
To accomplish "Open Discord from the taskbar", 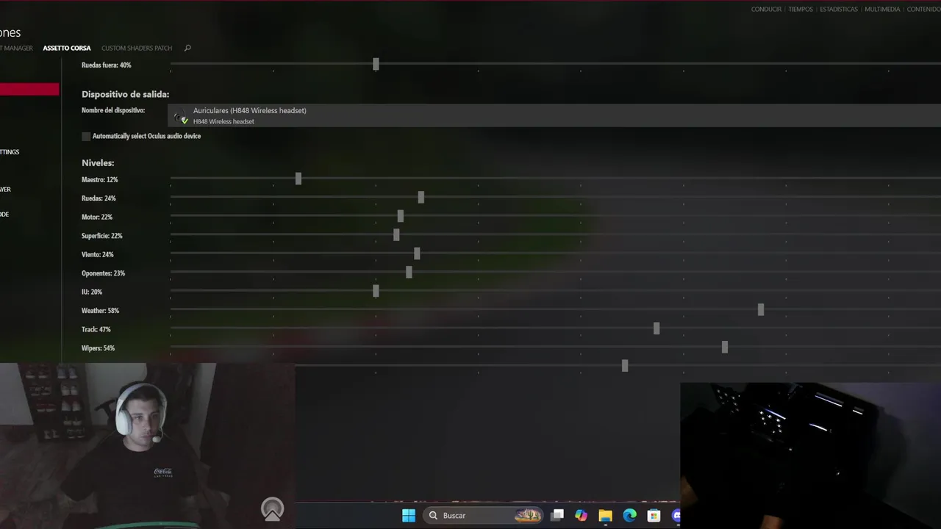I will click(676, 515).
